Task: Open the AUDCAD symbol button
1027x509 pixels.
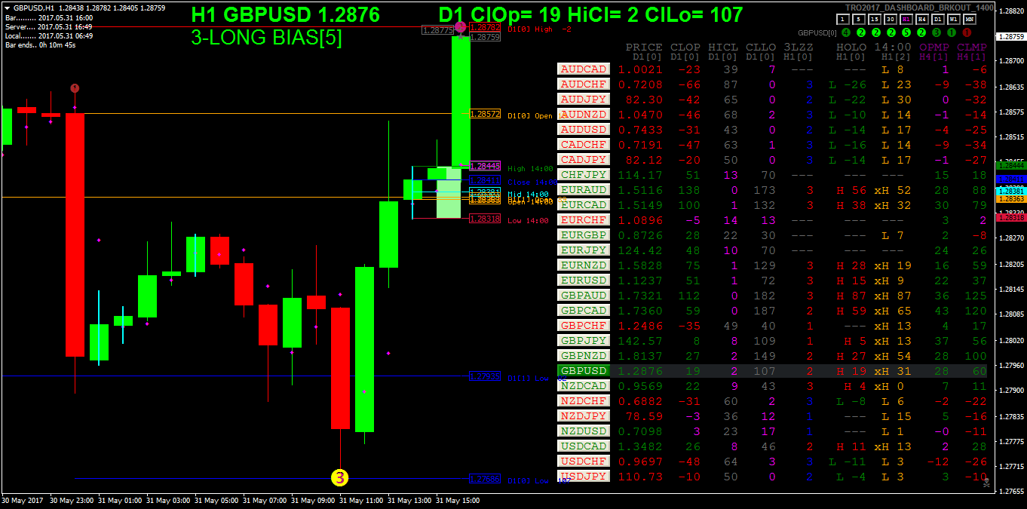Action: [584, 69]
